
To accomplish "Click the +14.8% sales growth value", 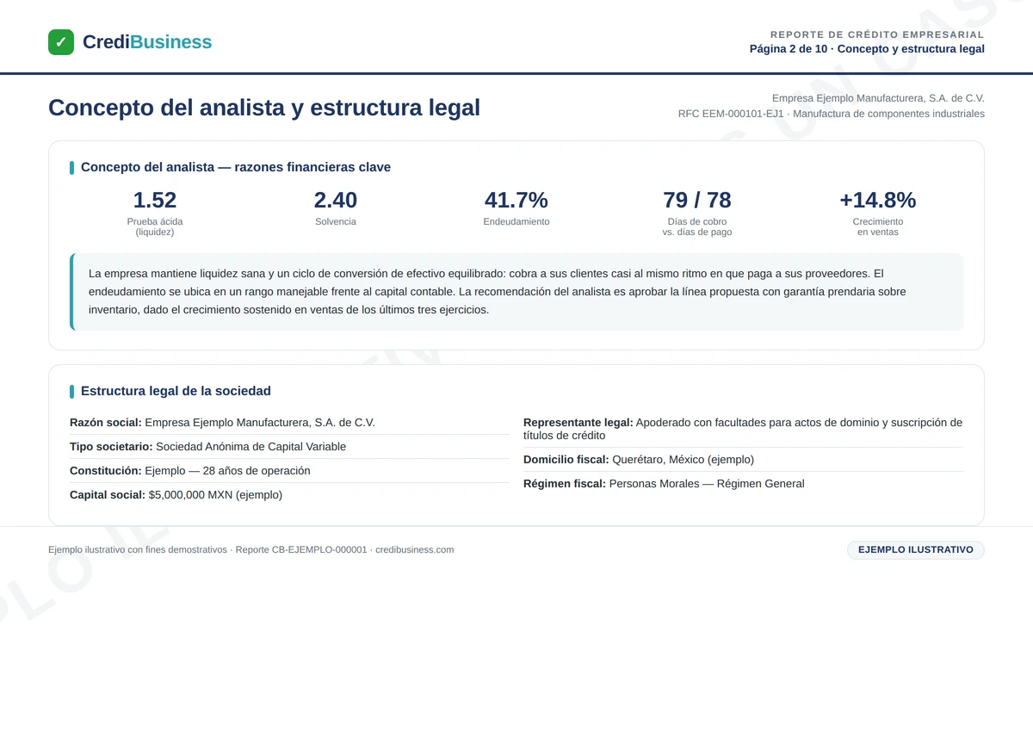I will click(878, 200).
